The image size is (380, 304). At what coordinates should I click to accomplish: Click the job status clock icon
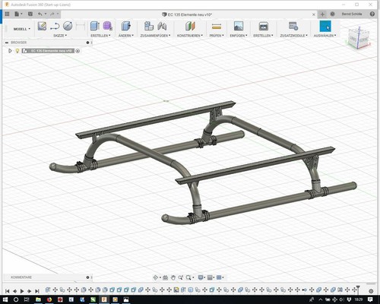pyautogui.click(x=333, y=14)
